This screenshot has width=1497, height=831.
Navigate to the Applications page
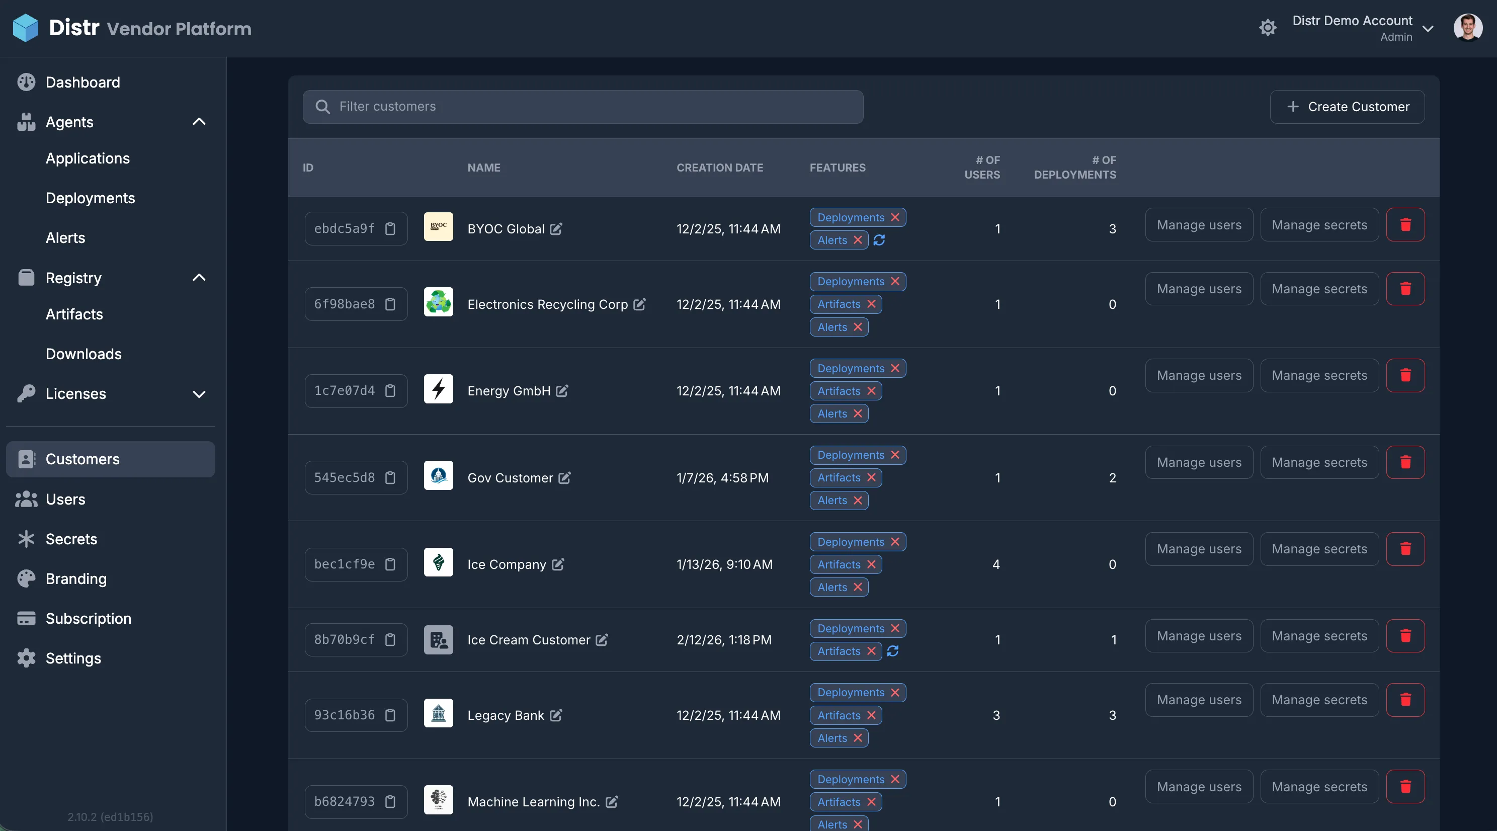(x=88, y=158)
